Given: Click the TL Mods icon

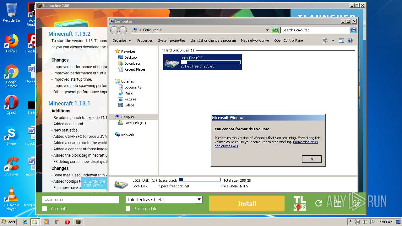Looking at the screenshot, I should (x=300, y=203).
